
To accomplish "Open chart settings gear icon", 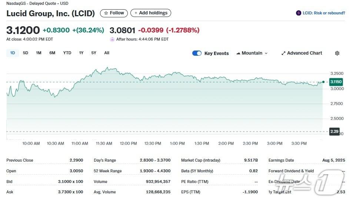I will pos(337,53).
